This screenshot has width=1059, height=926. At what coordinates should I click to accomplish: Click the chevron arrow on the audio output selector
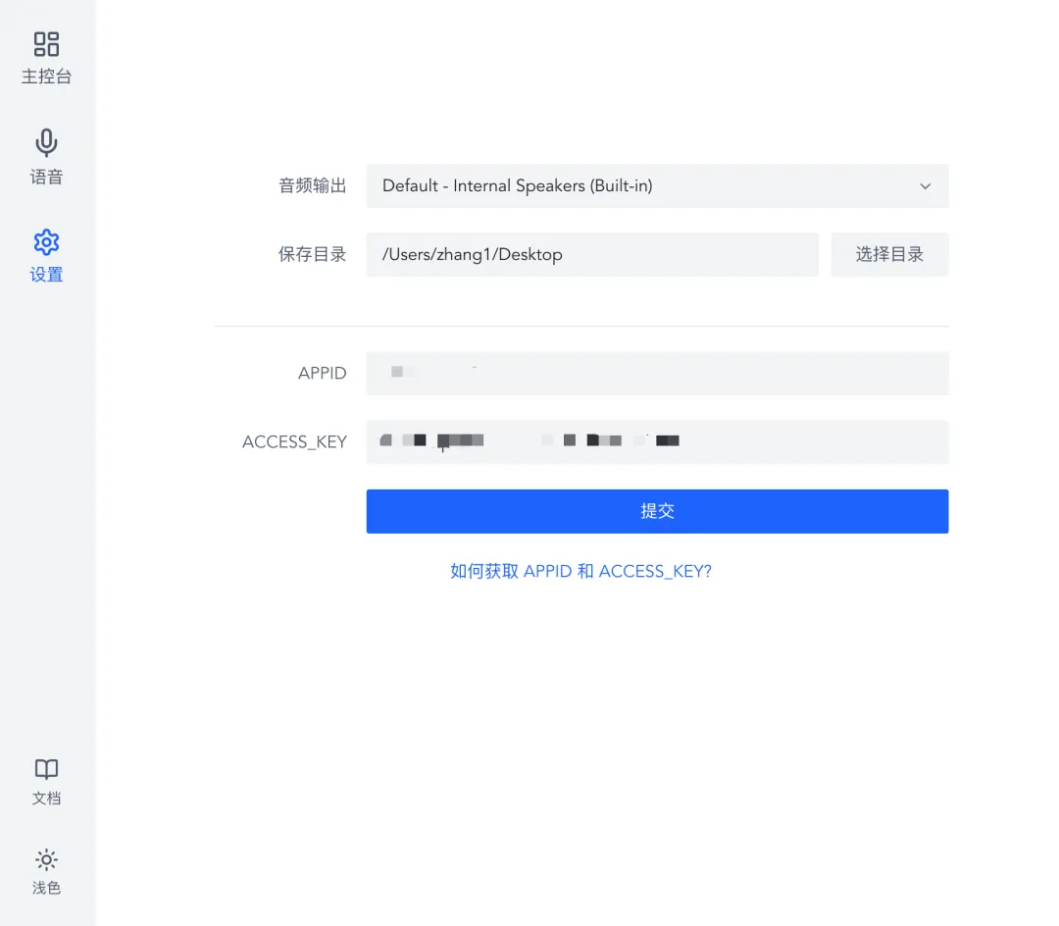point(925,186)
